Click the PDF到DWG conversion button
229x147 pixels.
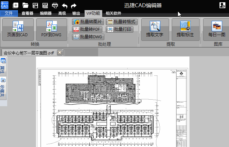(x=52, y=29)
